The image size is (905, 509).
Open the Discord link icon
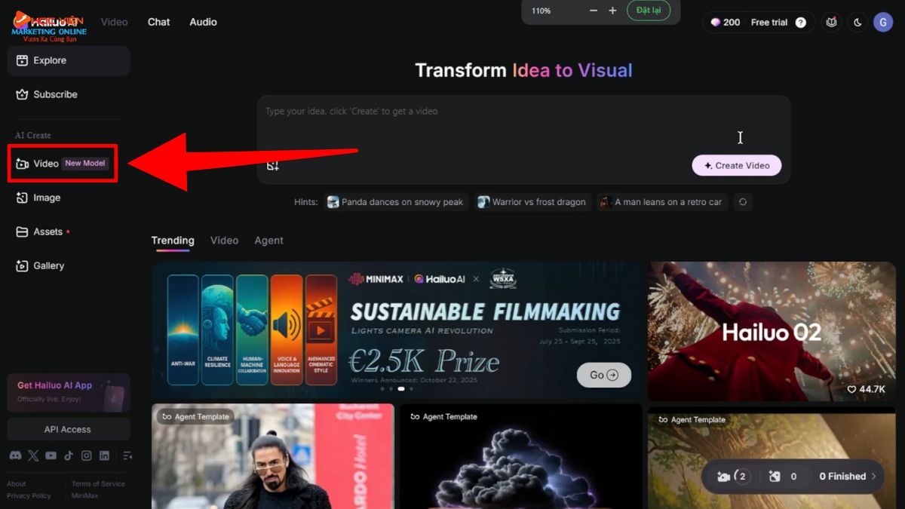[15, 455]
